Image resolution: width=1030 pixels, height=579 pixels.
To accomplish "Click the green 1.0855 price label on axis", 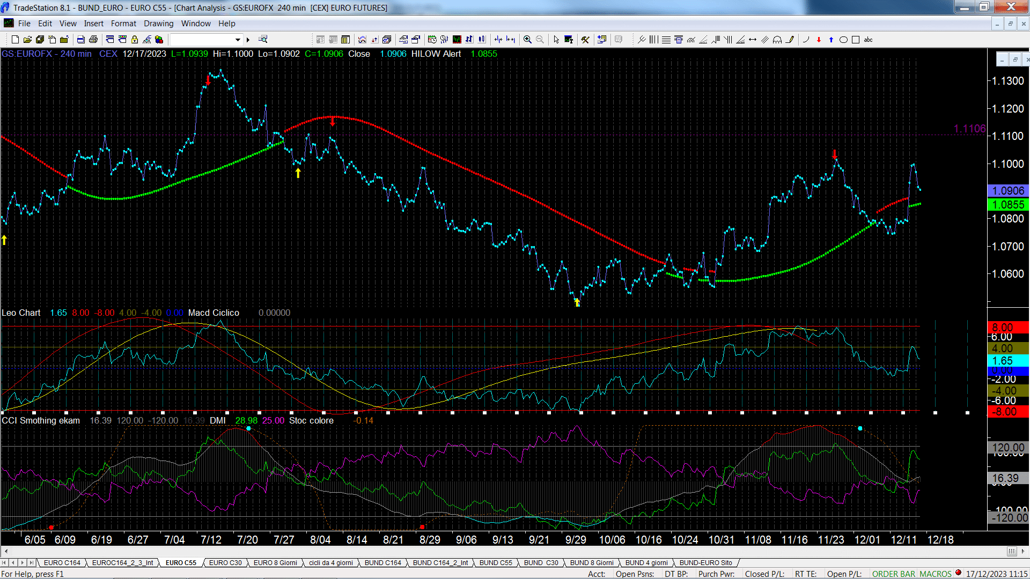I will pyautogui.click(x=1008, y=205).
